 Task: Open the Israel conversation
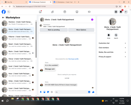tap(18, 67)
